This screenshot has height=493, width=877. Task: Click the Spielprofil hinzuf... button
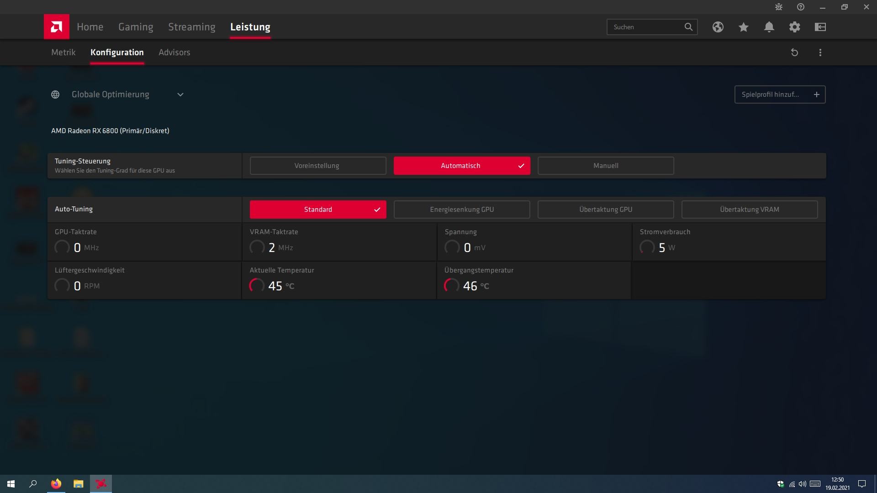tap(780, 94)
